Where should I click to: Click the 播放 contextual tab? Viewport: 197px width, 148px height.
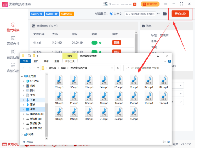point(70,56)
